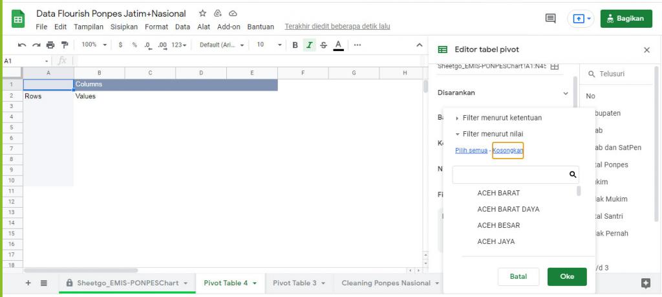Collapse the Disarankan section chevron

[566, 93]
